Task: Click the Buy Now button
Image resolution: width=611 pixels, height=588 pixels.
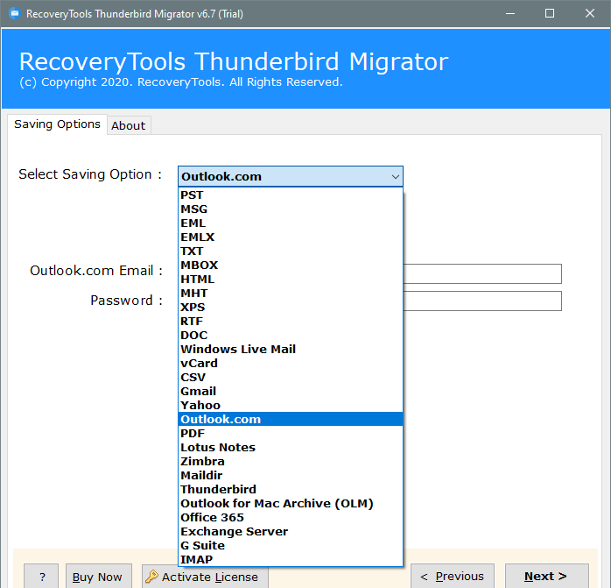Action: pos(99,577)
